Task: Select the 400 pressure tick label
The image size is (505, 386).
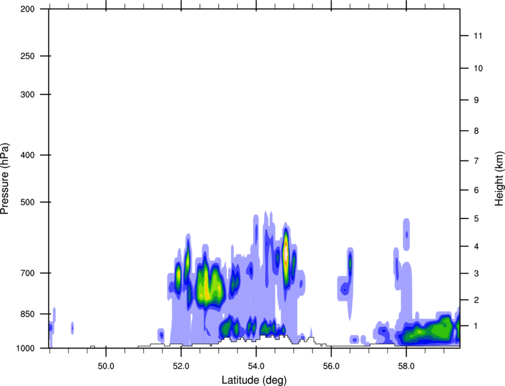Action: click(x=27, y=155)
